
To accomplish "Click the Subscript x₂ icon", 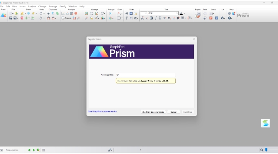I will [169, 18].
